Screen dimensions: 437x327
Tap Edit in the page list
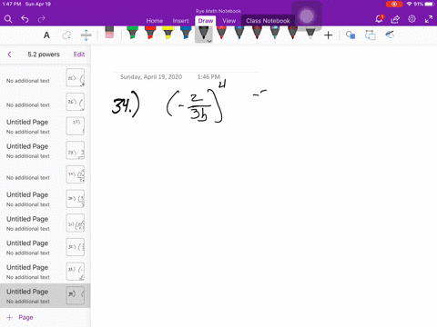coord(79,54)
